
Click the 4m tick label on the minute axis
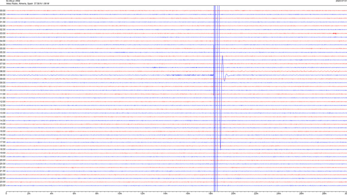pyautogui.click(x=52, y=194)
